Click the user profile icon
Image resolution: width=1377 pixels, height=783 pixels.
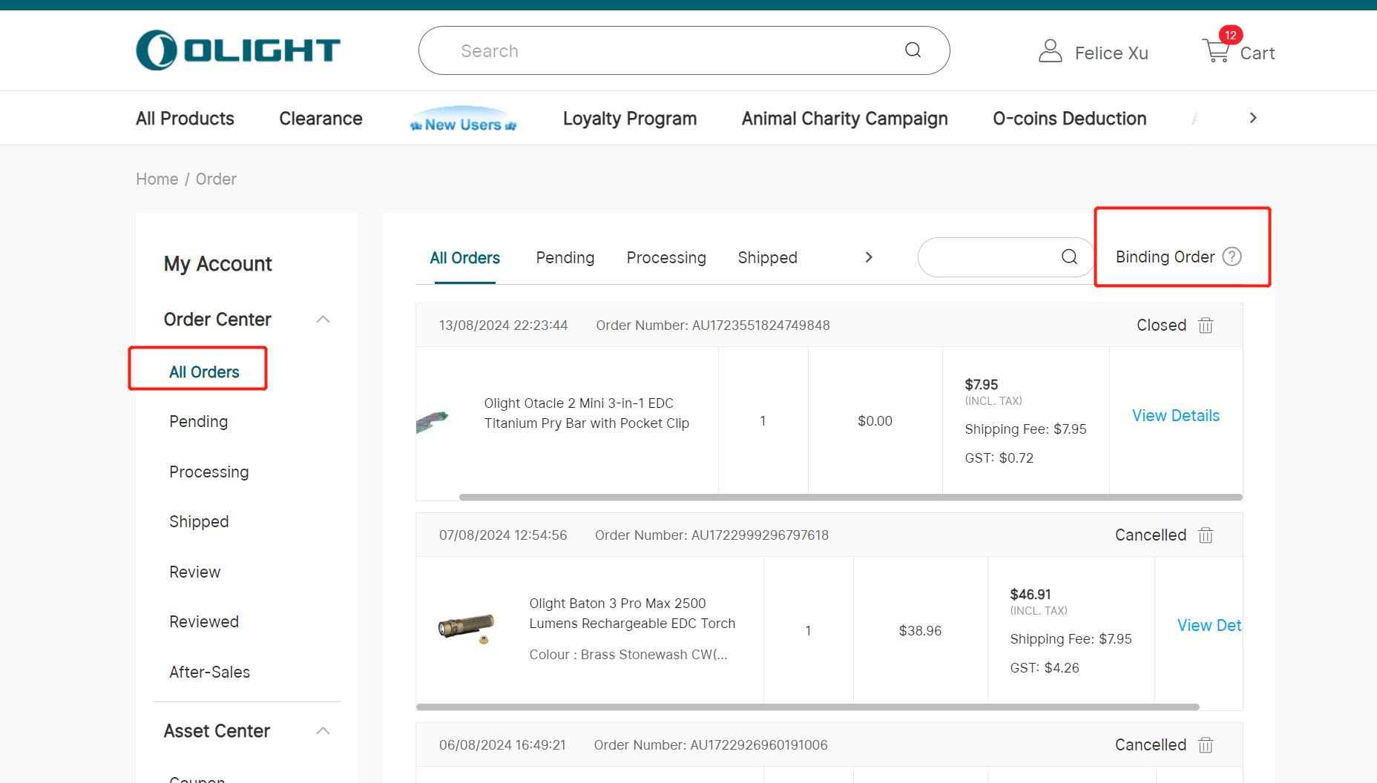pyautogui.click(x=1050, y=51)
